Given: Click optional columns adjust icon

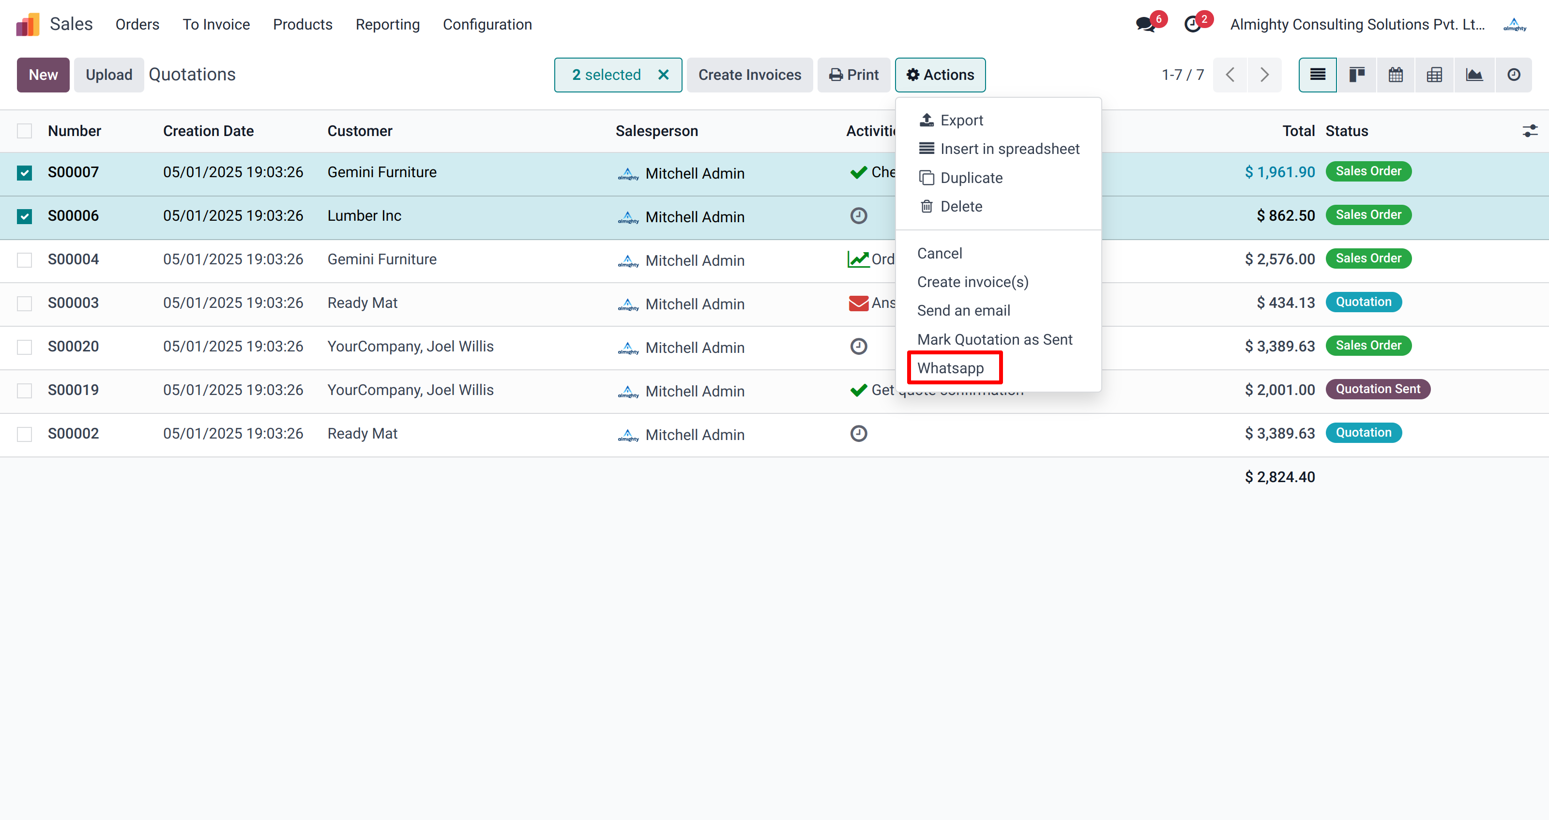Looking at the screenshot, I should [x=1530, y=131].
